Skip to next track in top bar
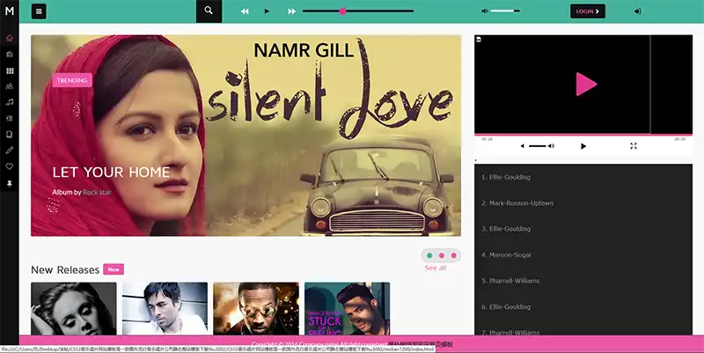The width and height of the screenshot is (704, 353). (x=292, y=11)
